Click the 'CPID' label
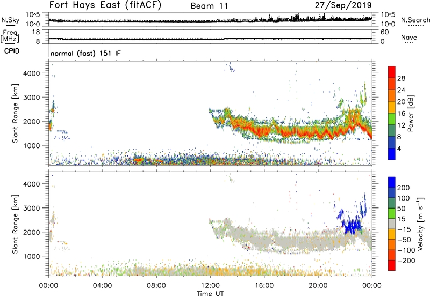430x297 pixels. coord(12,51)
